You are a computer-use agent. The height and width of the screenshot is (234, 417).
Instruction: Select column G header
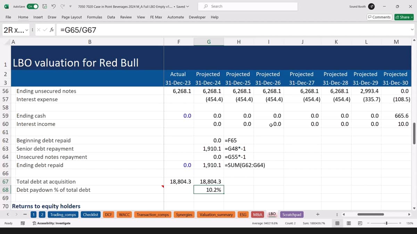click(x=209, y=42)
